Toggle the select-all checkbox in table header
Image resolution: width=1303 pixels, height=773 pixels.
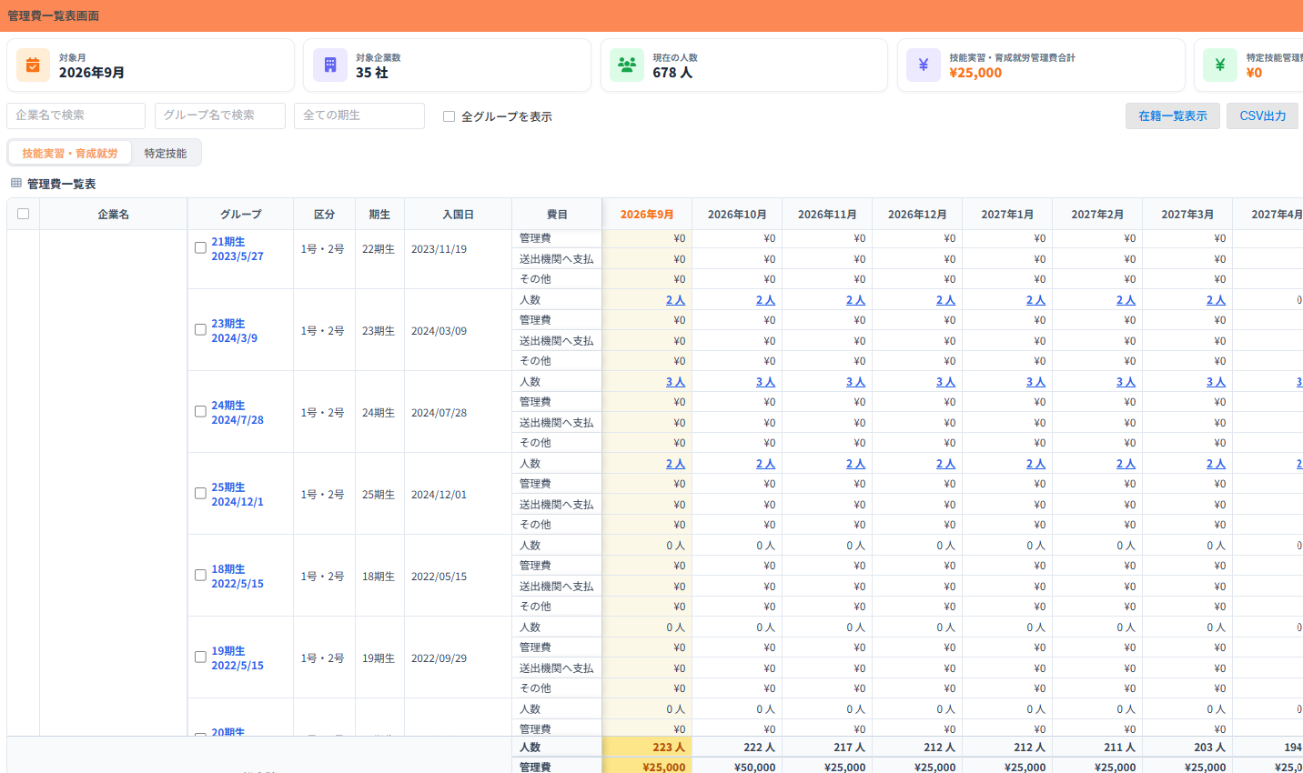[x=24, y=214]
